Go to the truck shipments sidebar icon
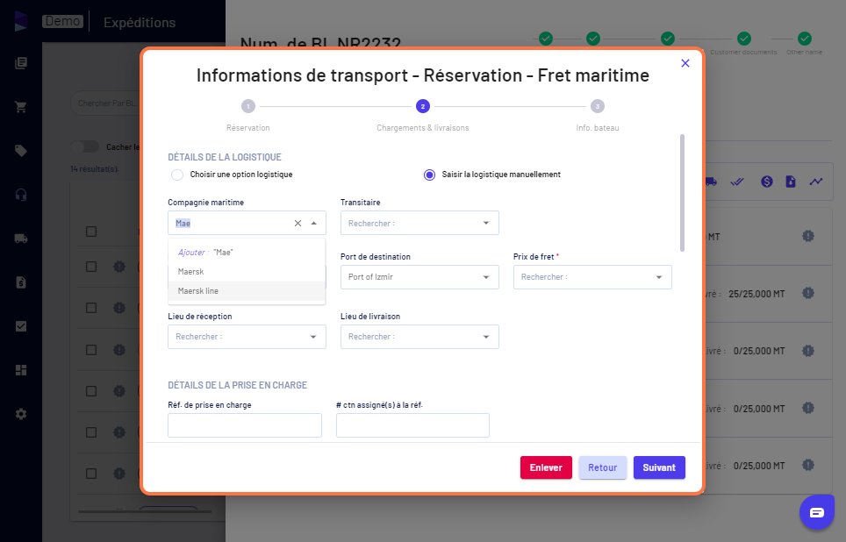The width and height of the screenshot is (846, 542). pyautogui.click(x=21, y=239)
